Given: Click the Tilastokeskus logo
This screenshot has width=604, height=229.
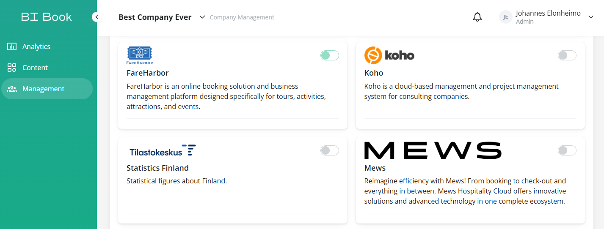Looking at the screenshot, I should [163, 150].
